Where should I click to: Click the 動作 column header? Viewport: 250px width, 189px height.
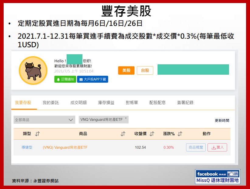[207, 134]
